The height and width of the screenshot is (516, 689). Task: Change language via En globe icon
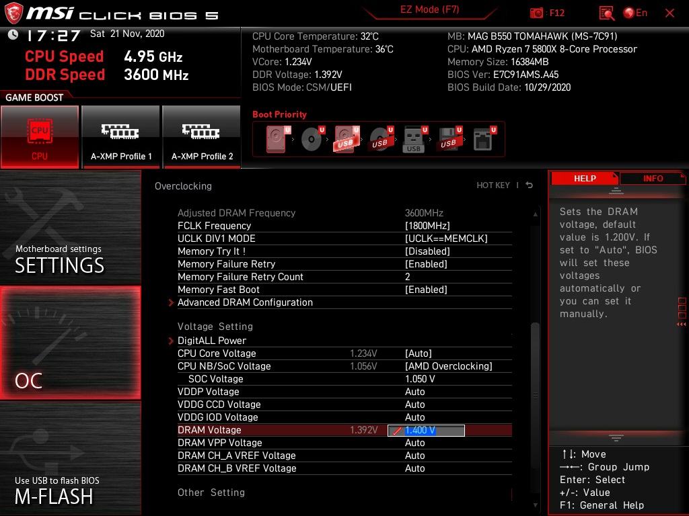coord(635,13)
